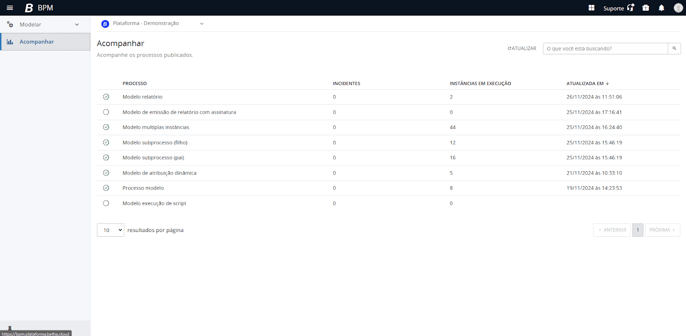The image size is (686, 336).
Task: Click the Betha BPM logo
Action: point(39,8)
